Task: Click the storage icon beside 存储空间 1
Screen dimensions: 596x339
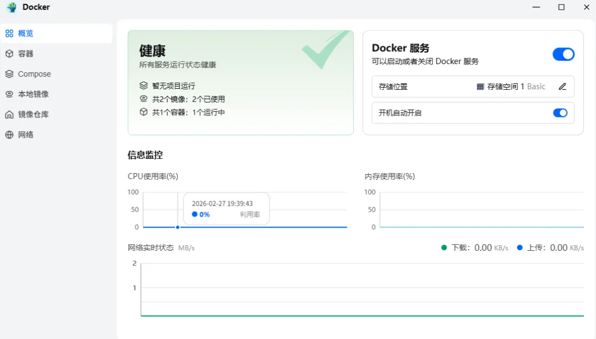Action: tap(480, 87)
